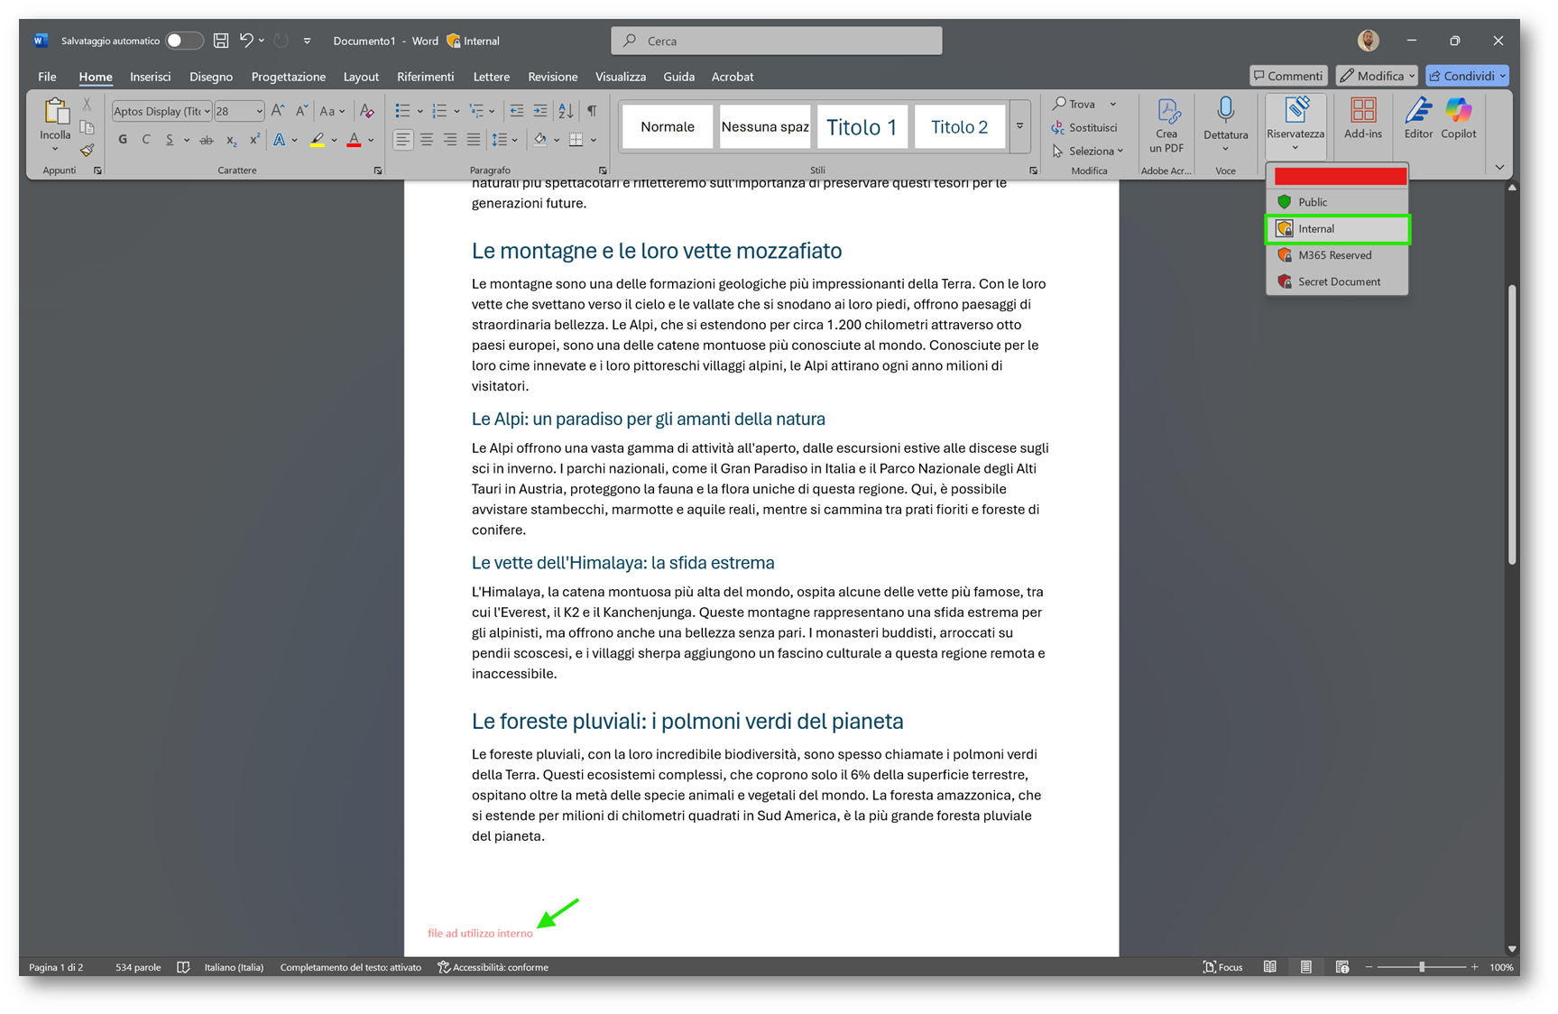Screen dimensions: 1558x1014
Task: Open the line spacing dropdown arrow
Action: 515,140
